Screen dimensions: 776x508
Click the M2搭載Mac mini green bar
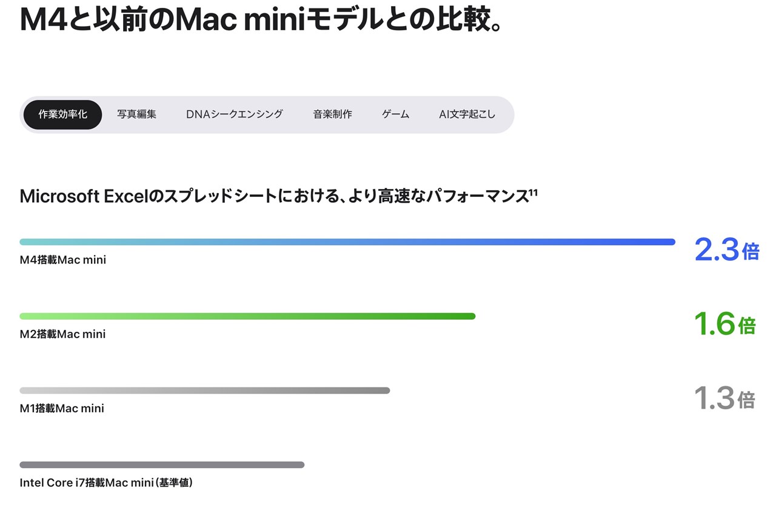click(247, 315)
